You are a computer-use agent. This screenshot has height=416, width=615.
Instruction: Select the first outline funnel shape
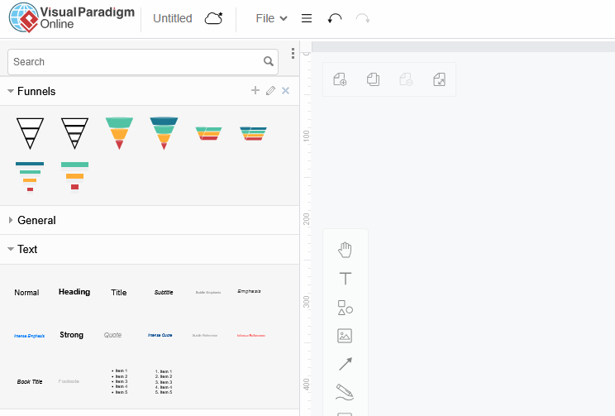31,133
